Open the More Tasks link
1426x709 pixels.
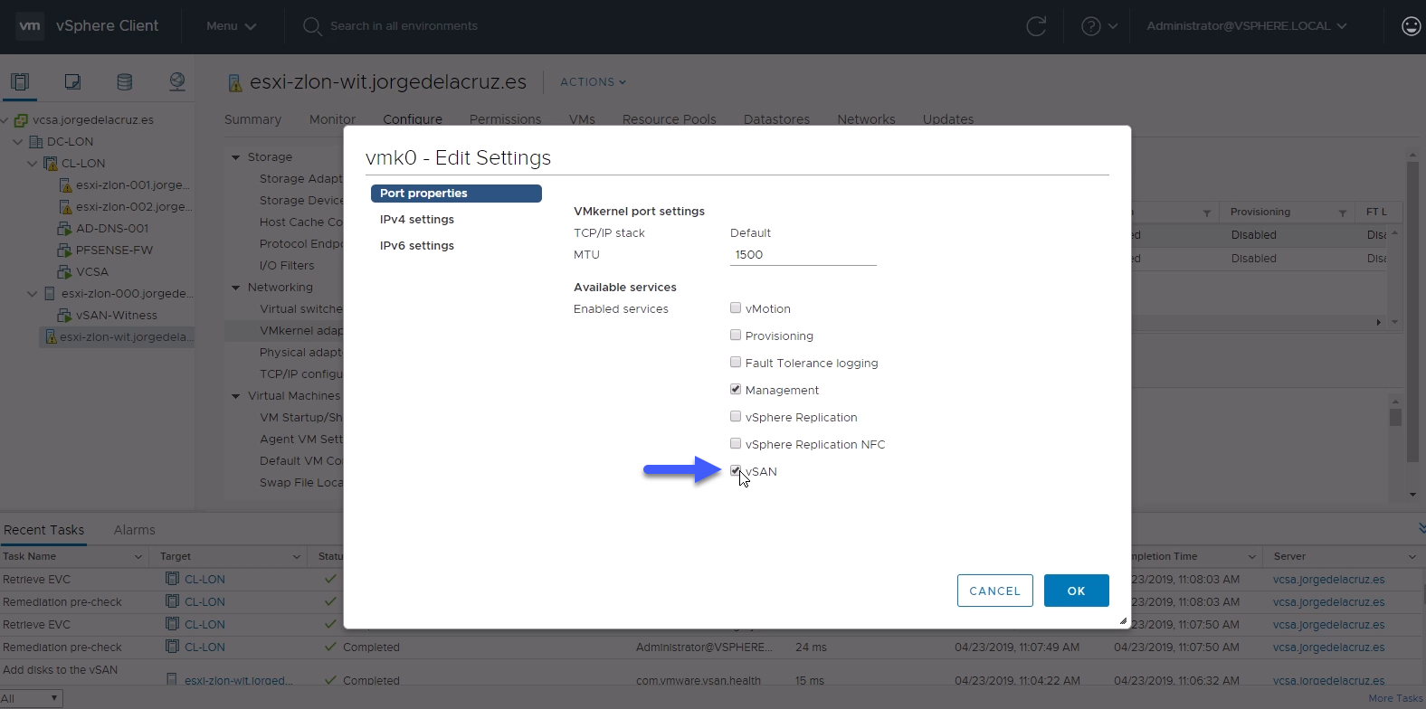1396,698
